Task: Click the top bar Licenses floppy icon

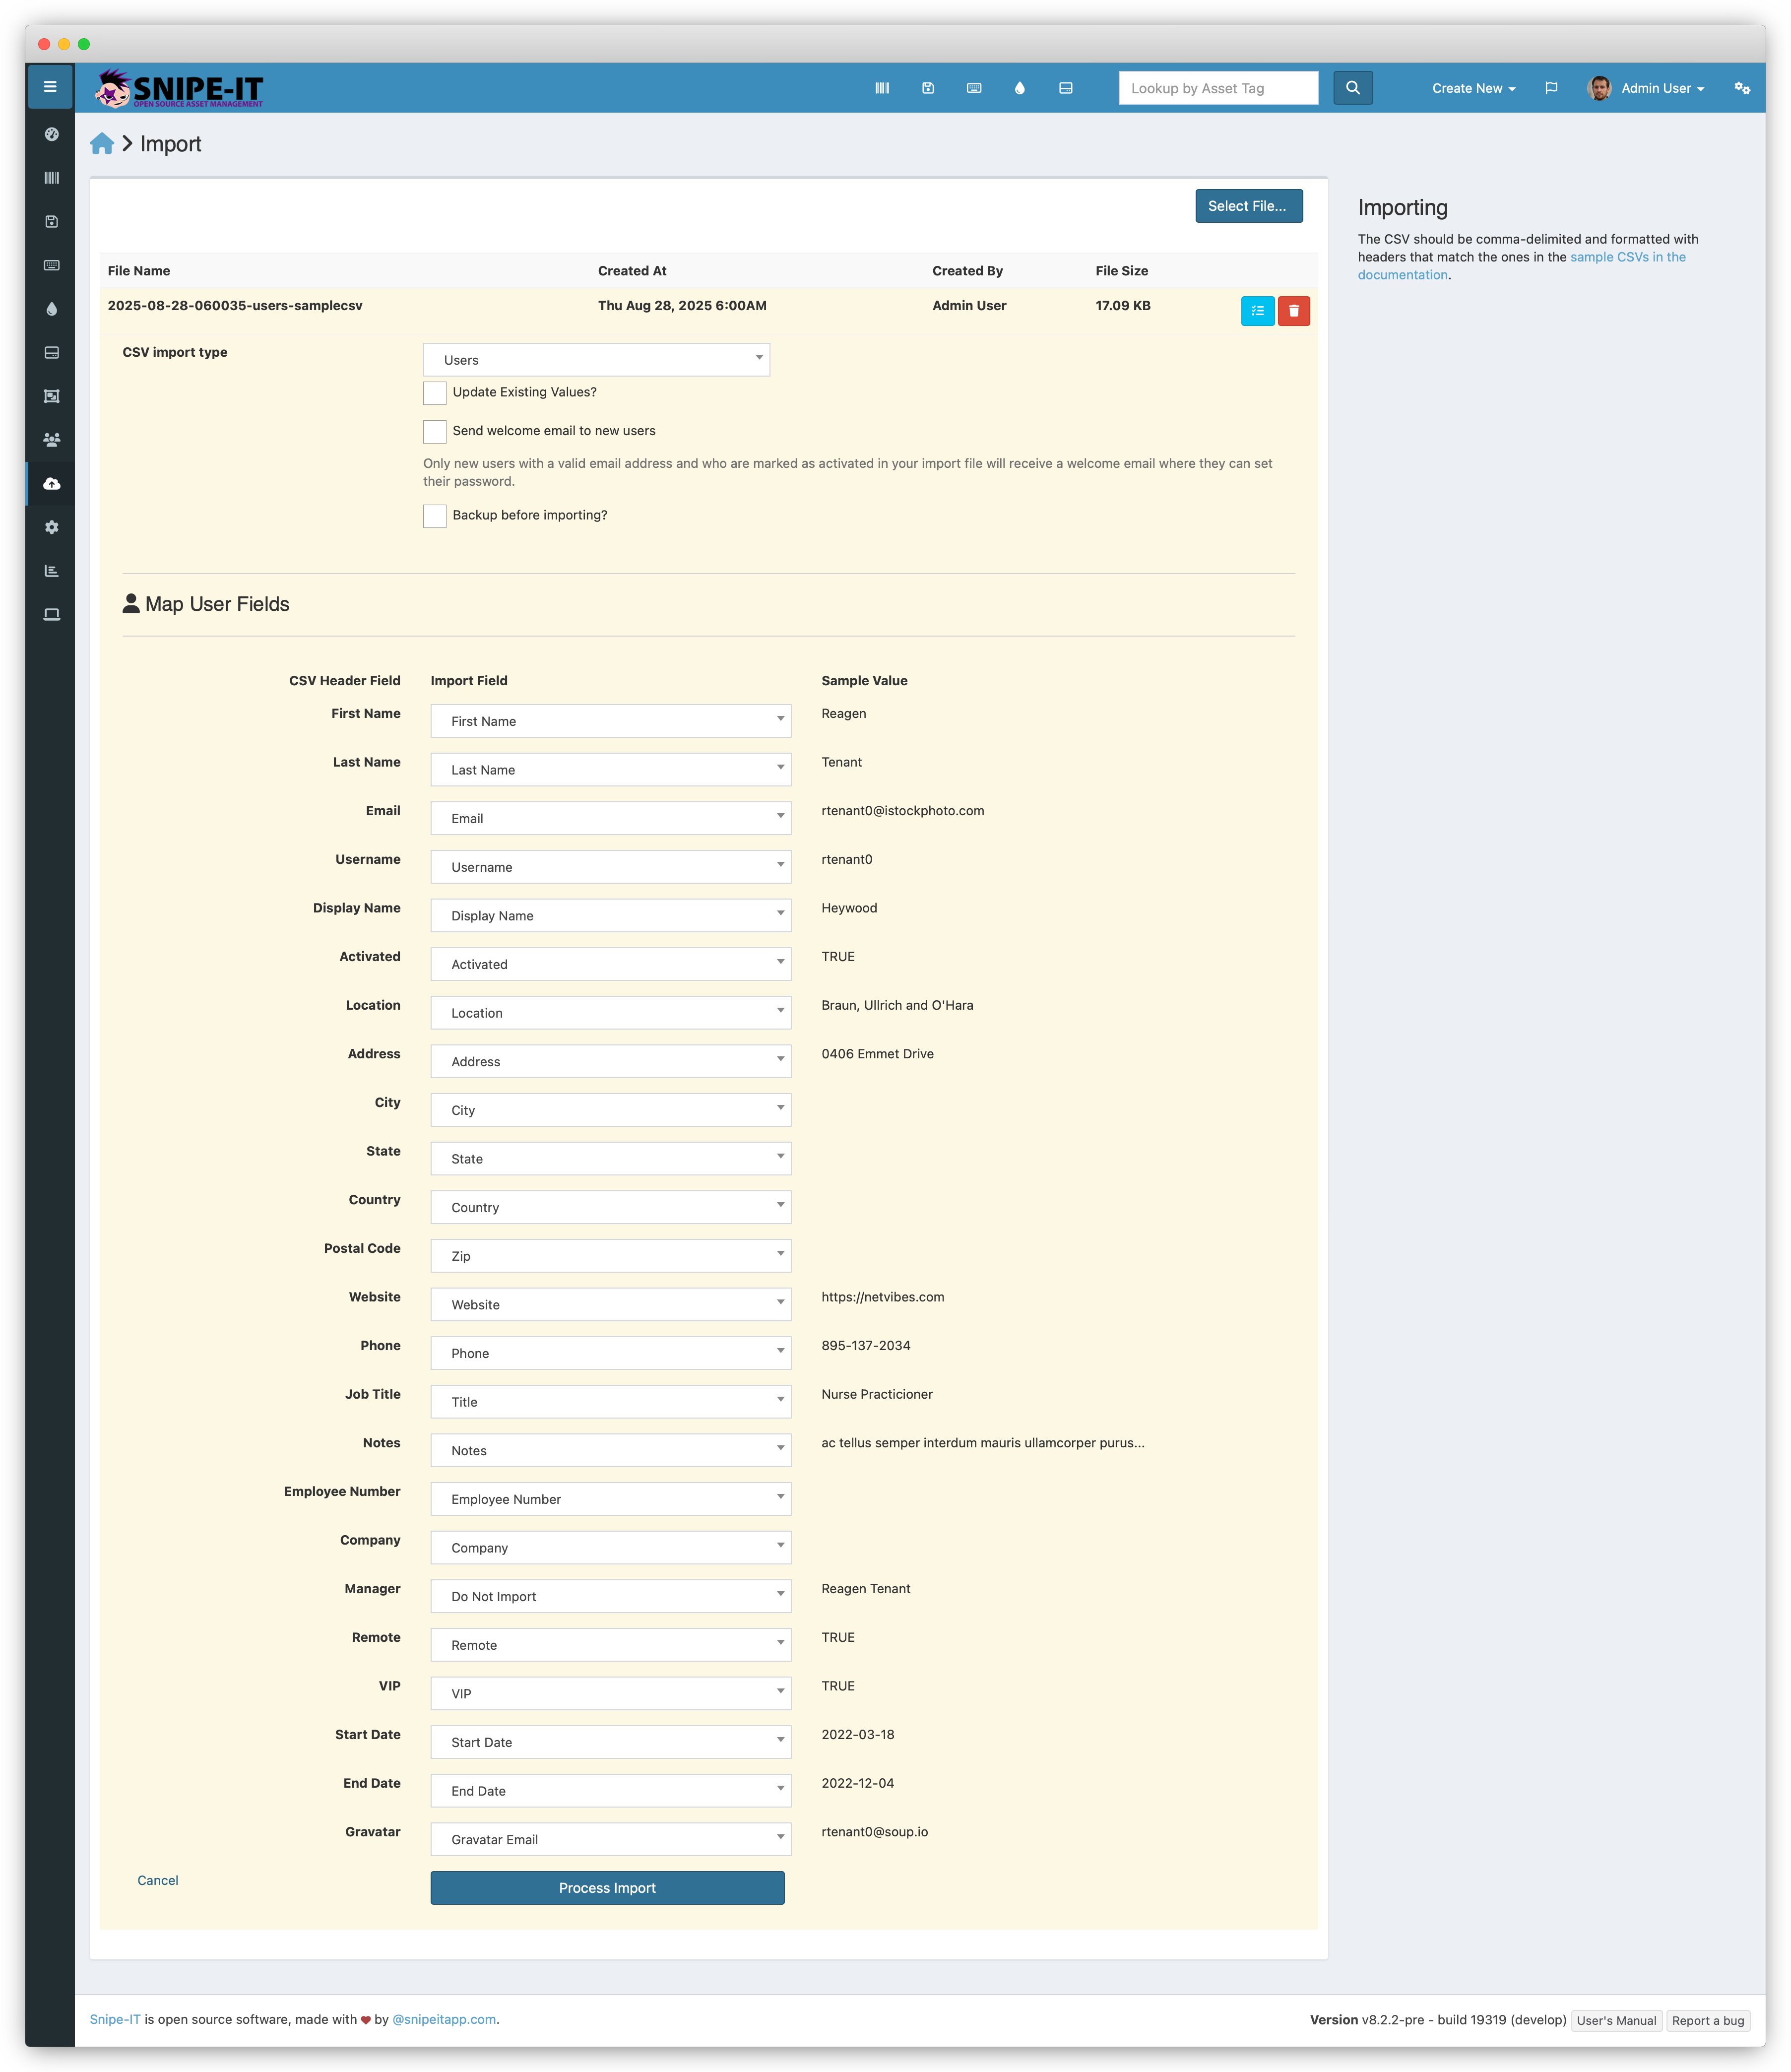Action: click(928, 88)
